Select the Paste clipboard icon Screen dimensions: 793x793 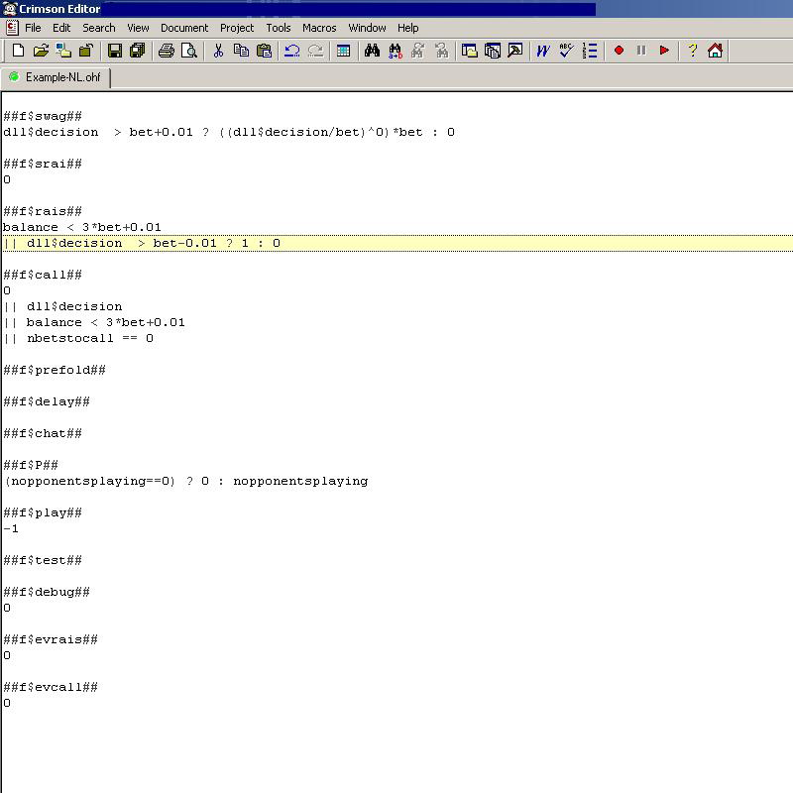(x=266, y=51)
